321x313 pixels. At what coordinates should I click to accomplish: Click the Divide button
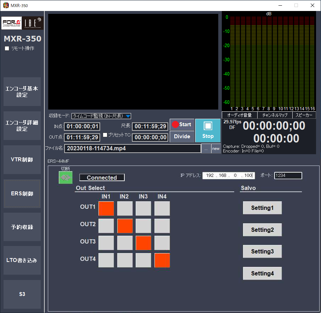pos(182,136)
